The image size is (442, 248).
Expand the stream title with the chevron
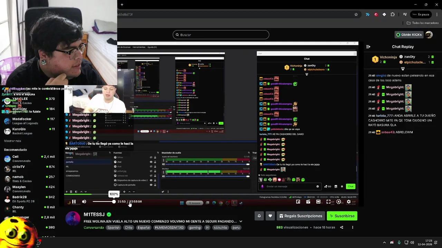click(x=241, y=221)
